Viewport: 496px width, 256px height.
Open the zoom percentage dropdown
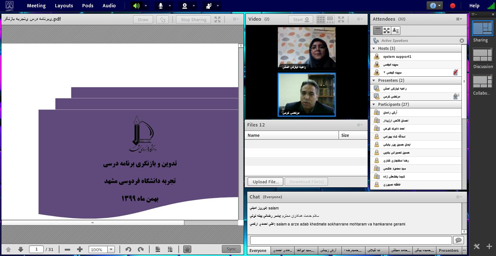111,249
